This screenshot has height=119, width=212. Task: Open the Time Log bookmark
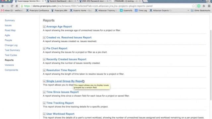pyautogui.click(x=141, y=10)
